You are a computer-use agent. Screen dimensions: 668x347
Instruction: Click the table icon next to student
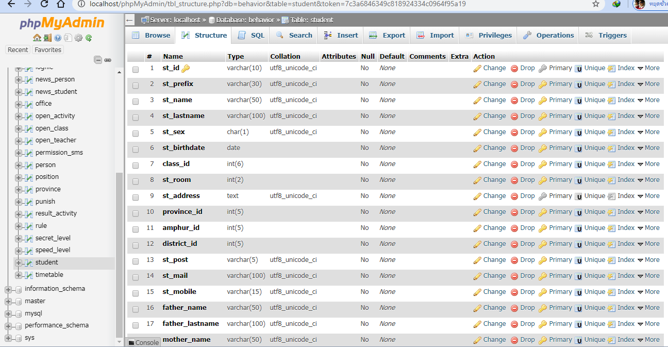(x=29, y=262)
